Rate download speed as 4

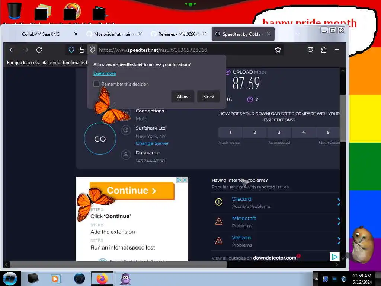click(x=304, y=132)
